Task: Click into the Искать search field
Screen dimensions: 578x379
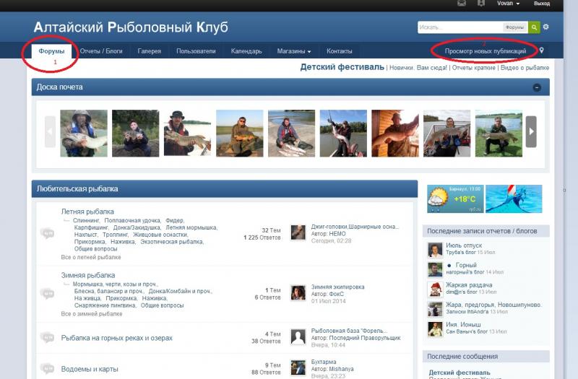Action: pos(460,27)
